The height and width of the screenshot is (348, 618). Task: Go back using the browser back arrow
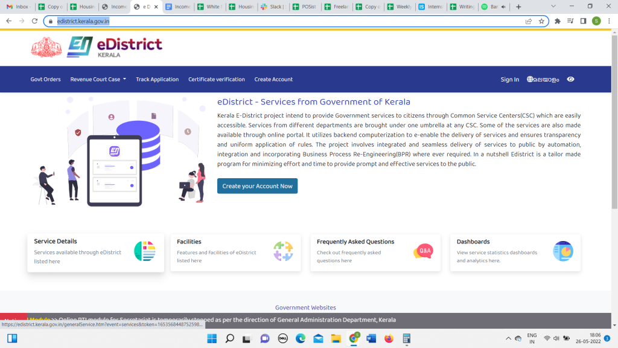[8, 21]
